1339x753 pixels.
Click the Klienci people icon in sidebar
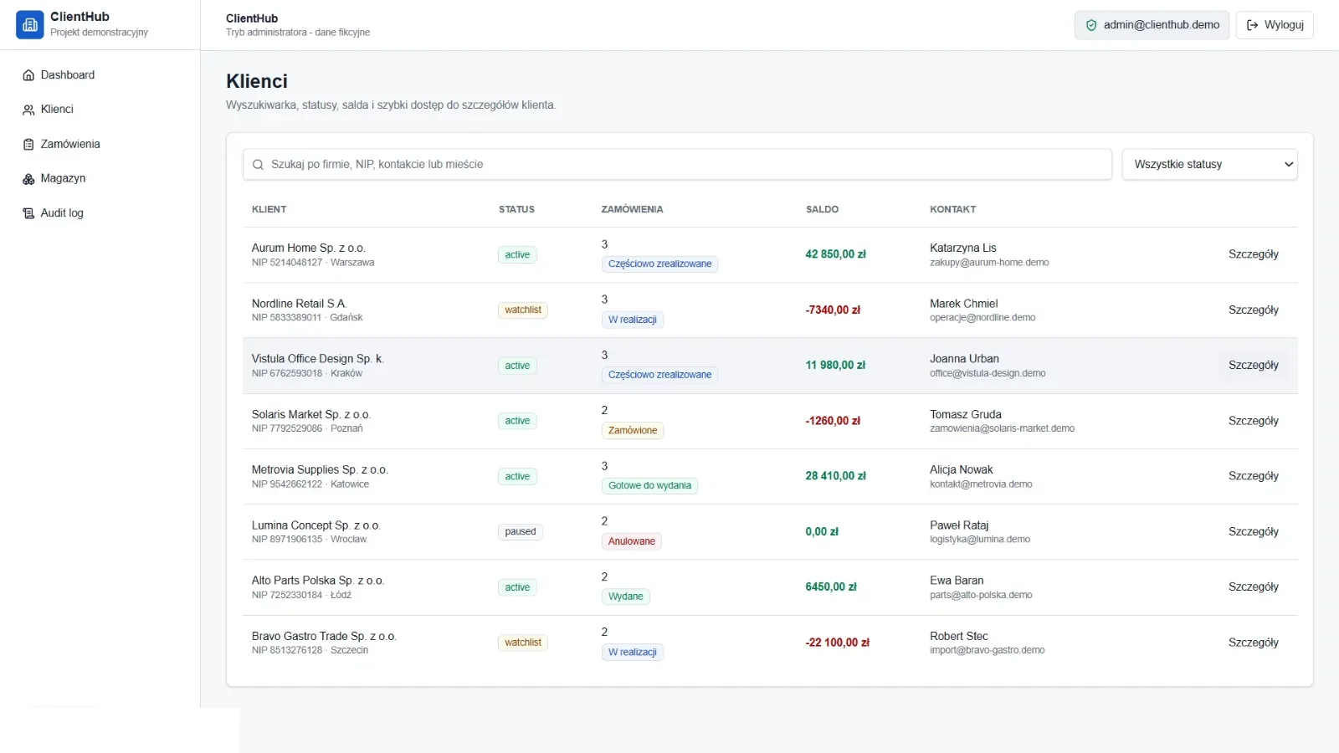point(28,110)
